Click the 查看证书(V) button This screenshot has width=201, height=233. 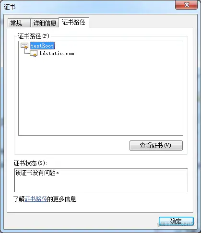[156, 145]
